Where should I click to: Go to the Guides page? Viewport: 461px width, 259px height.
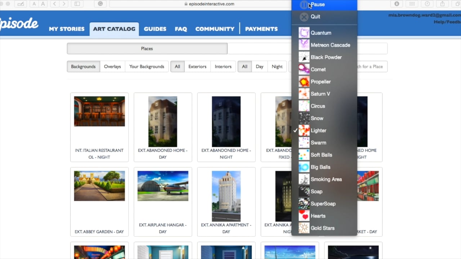(x=155, y=29)
